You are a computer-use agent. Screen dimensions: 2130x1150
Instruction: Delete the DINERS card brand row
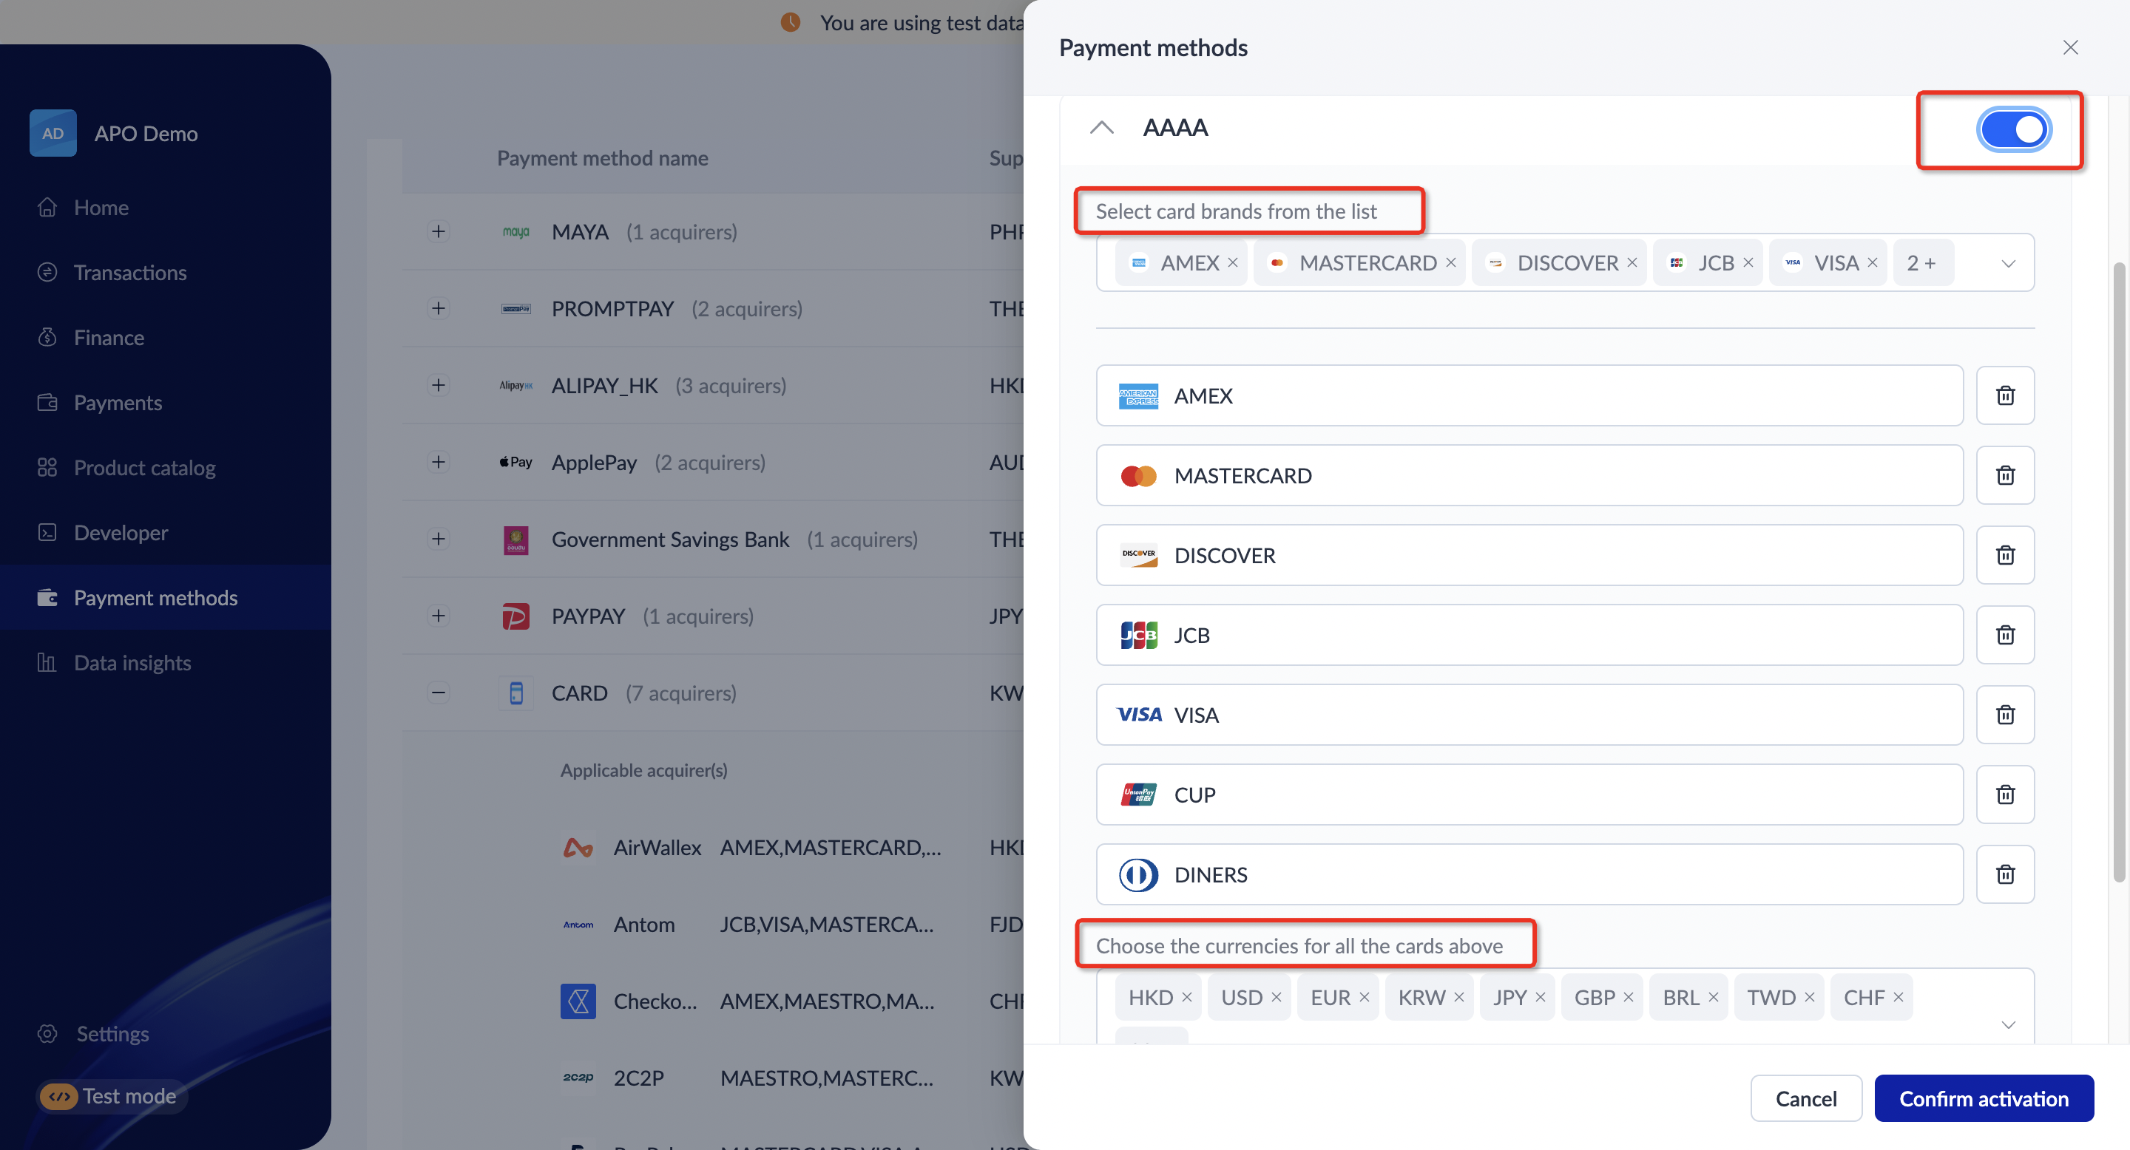click(x=2004, y=874)
